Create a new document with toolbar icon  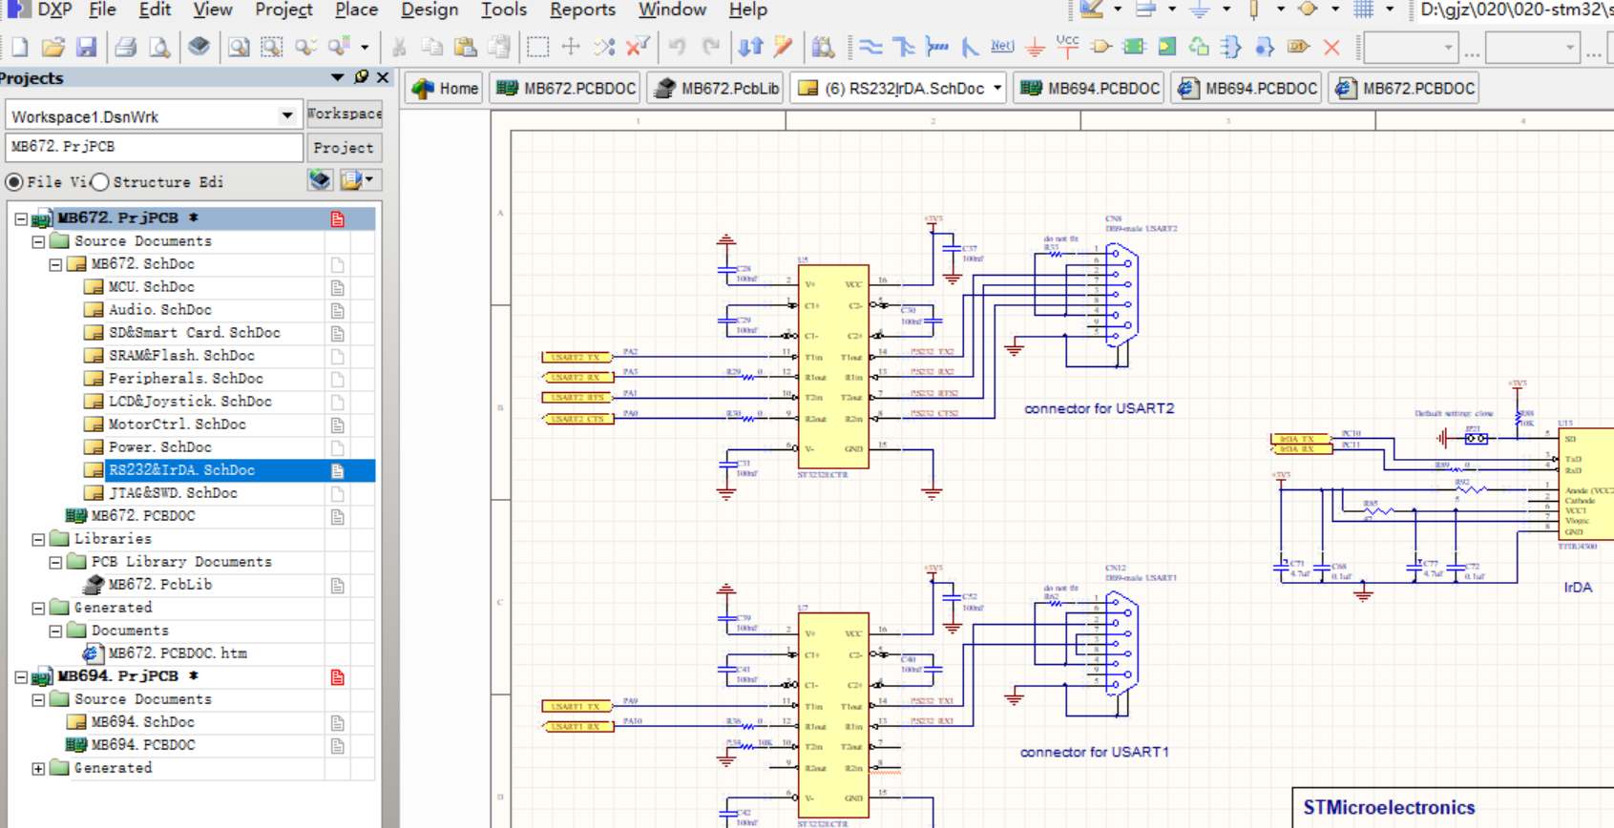click(x=20, y=47)
